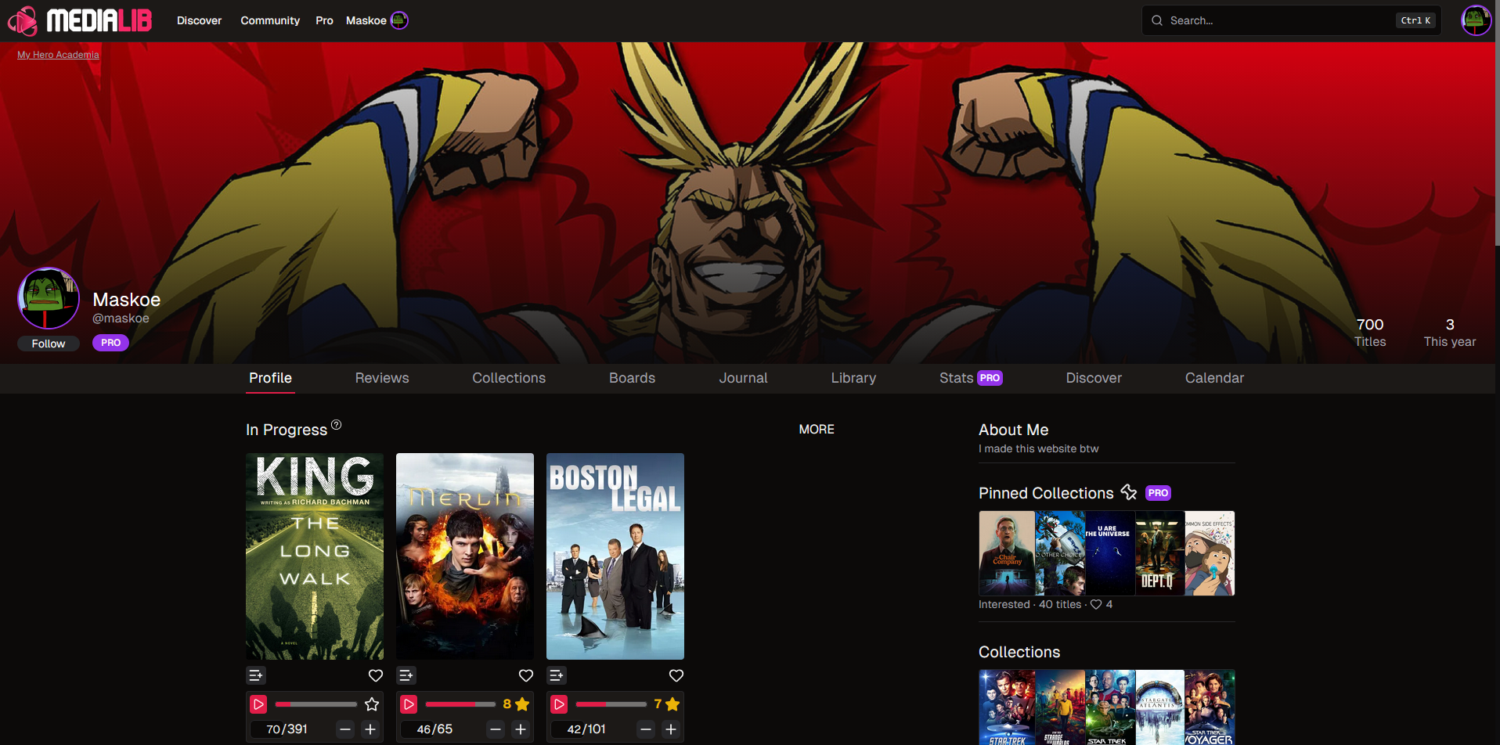
Task: Favorite The Long Walk with heart icon
Action: point(376,675)
